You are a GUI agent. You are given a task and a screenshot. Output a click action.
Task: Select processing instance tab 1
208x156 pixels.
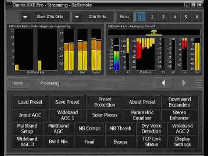(x=140, y=17)
